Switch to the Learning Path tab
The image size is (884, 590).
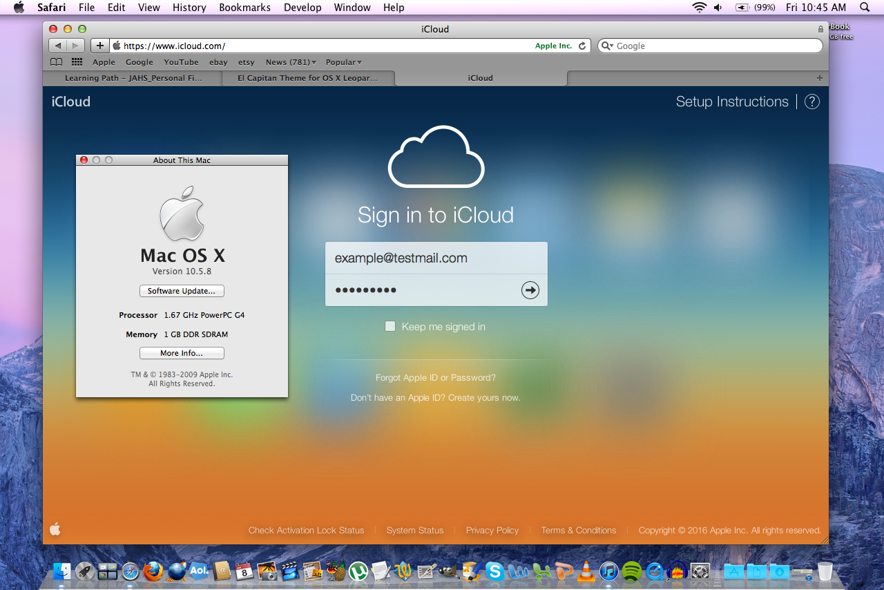pyautogui.click(x=133, y=78)
